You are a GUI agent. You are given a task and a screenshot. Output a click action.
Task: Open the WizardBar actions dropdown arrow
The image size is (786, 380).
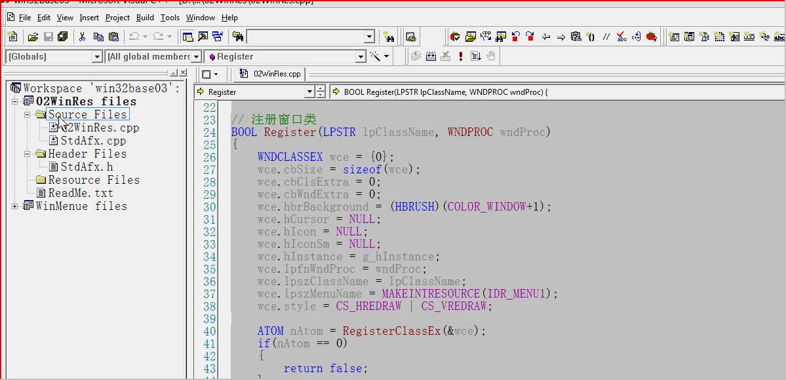point(387,56)
